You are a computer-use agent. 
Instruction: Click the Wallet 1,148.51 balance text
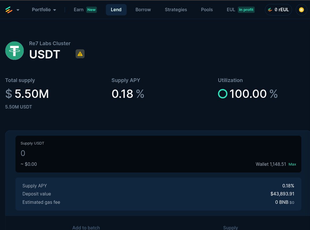[271, 164]
